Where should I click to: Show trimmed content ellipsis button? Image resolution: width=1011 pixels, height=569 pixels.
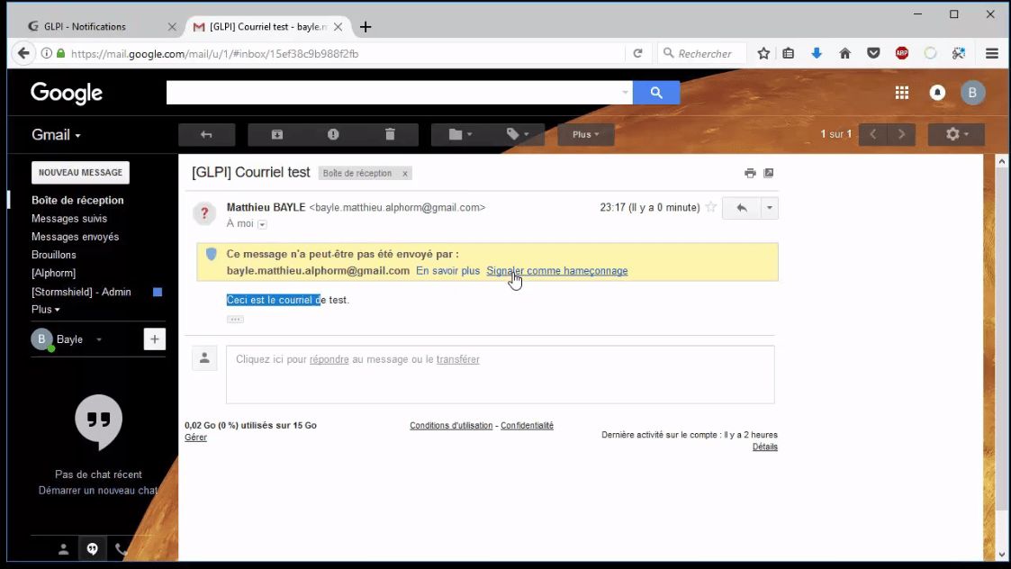pos(235,320)
